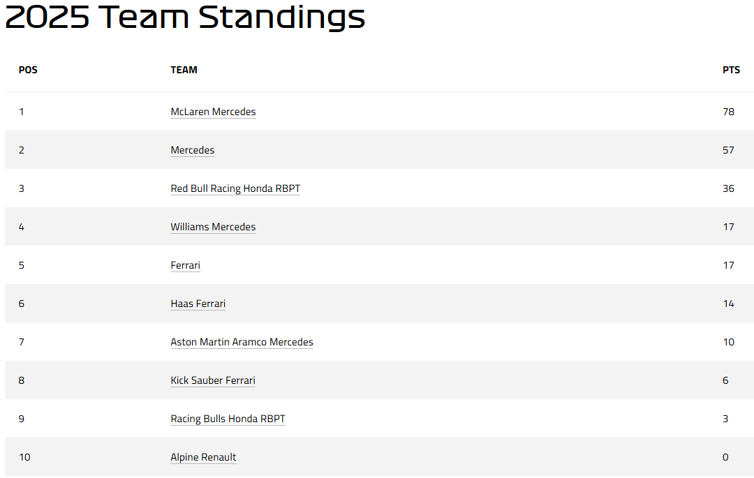Click the 57 points cell for Mercedes
Viewport: 754px width, 478px height.
coord(728,150)
